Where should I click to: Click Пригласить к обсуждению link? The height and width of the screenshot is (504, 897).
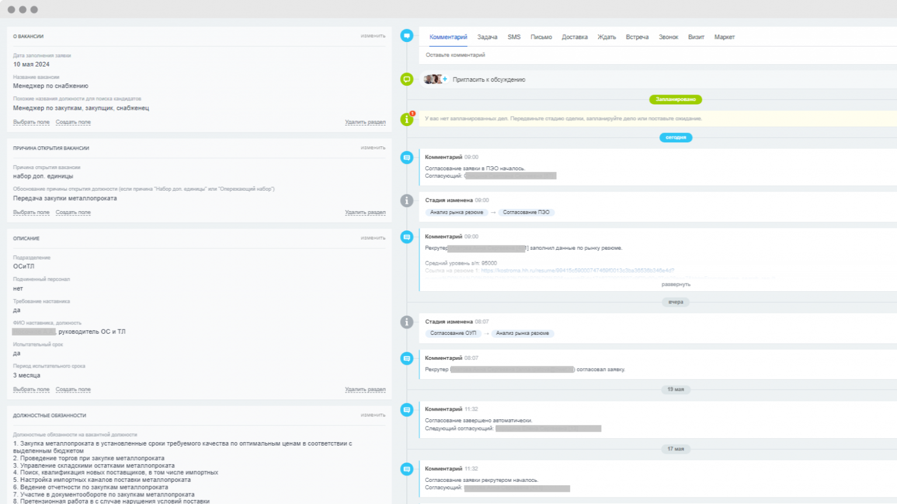pos(489,79)
